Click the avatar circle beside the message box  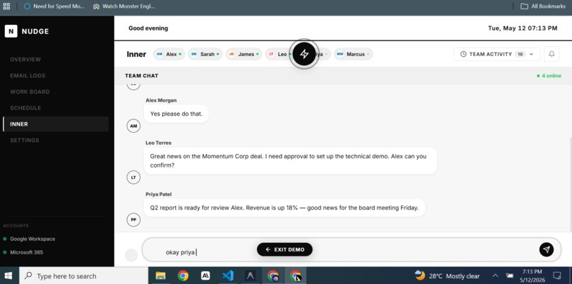131,255
